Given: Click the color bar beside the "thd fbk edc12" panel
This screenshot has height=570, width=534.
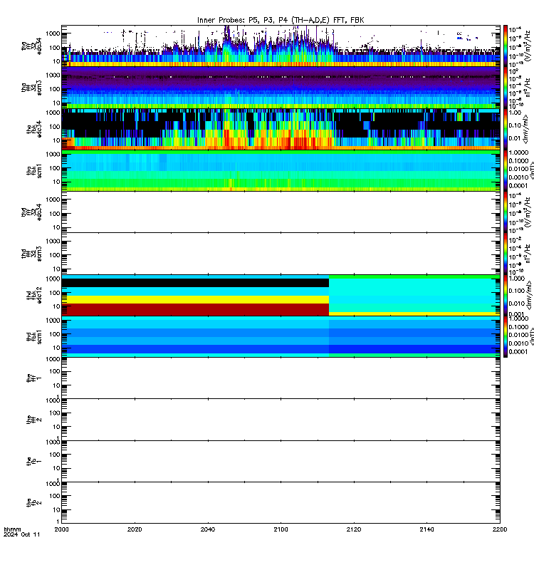Looking at the screenshot, I should (x=506, y=295).
